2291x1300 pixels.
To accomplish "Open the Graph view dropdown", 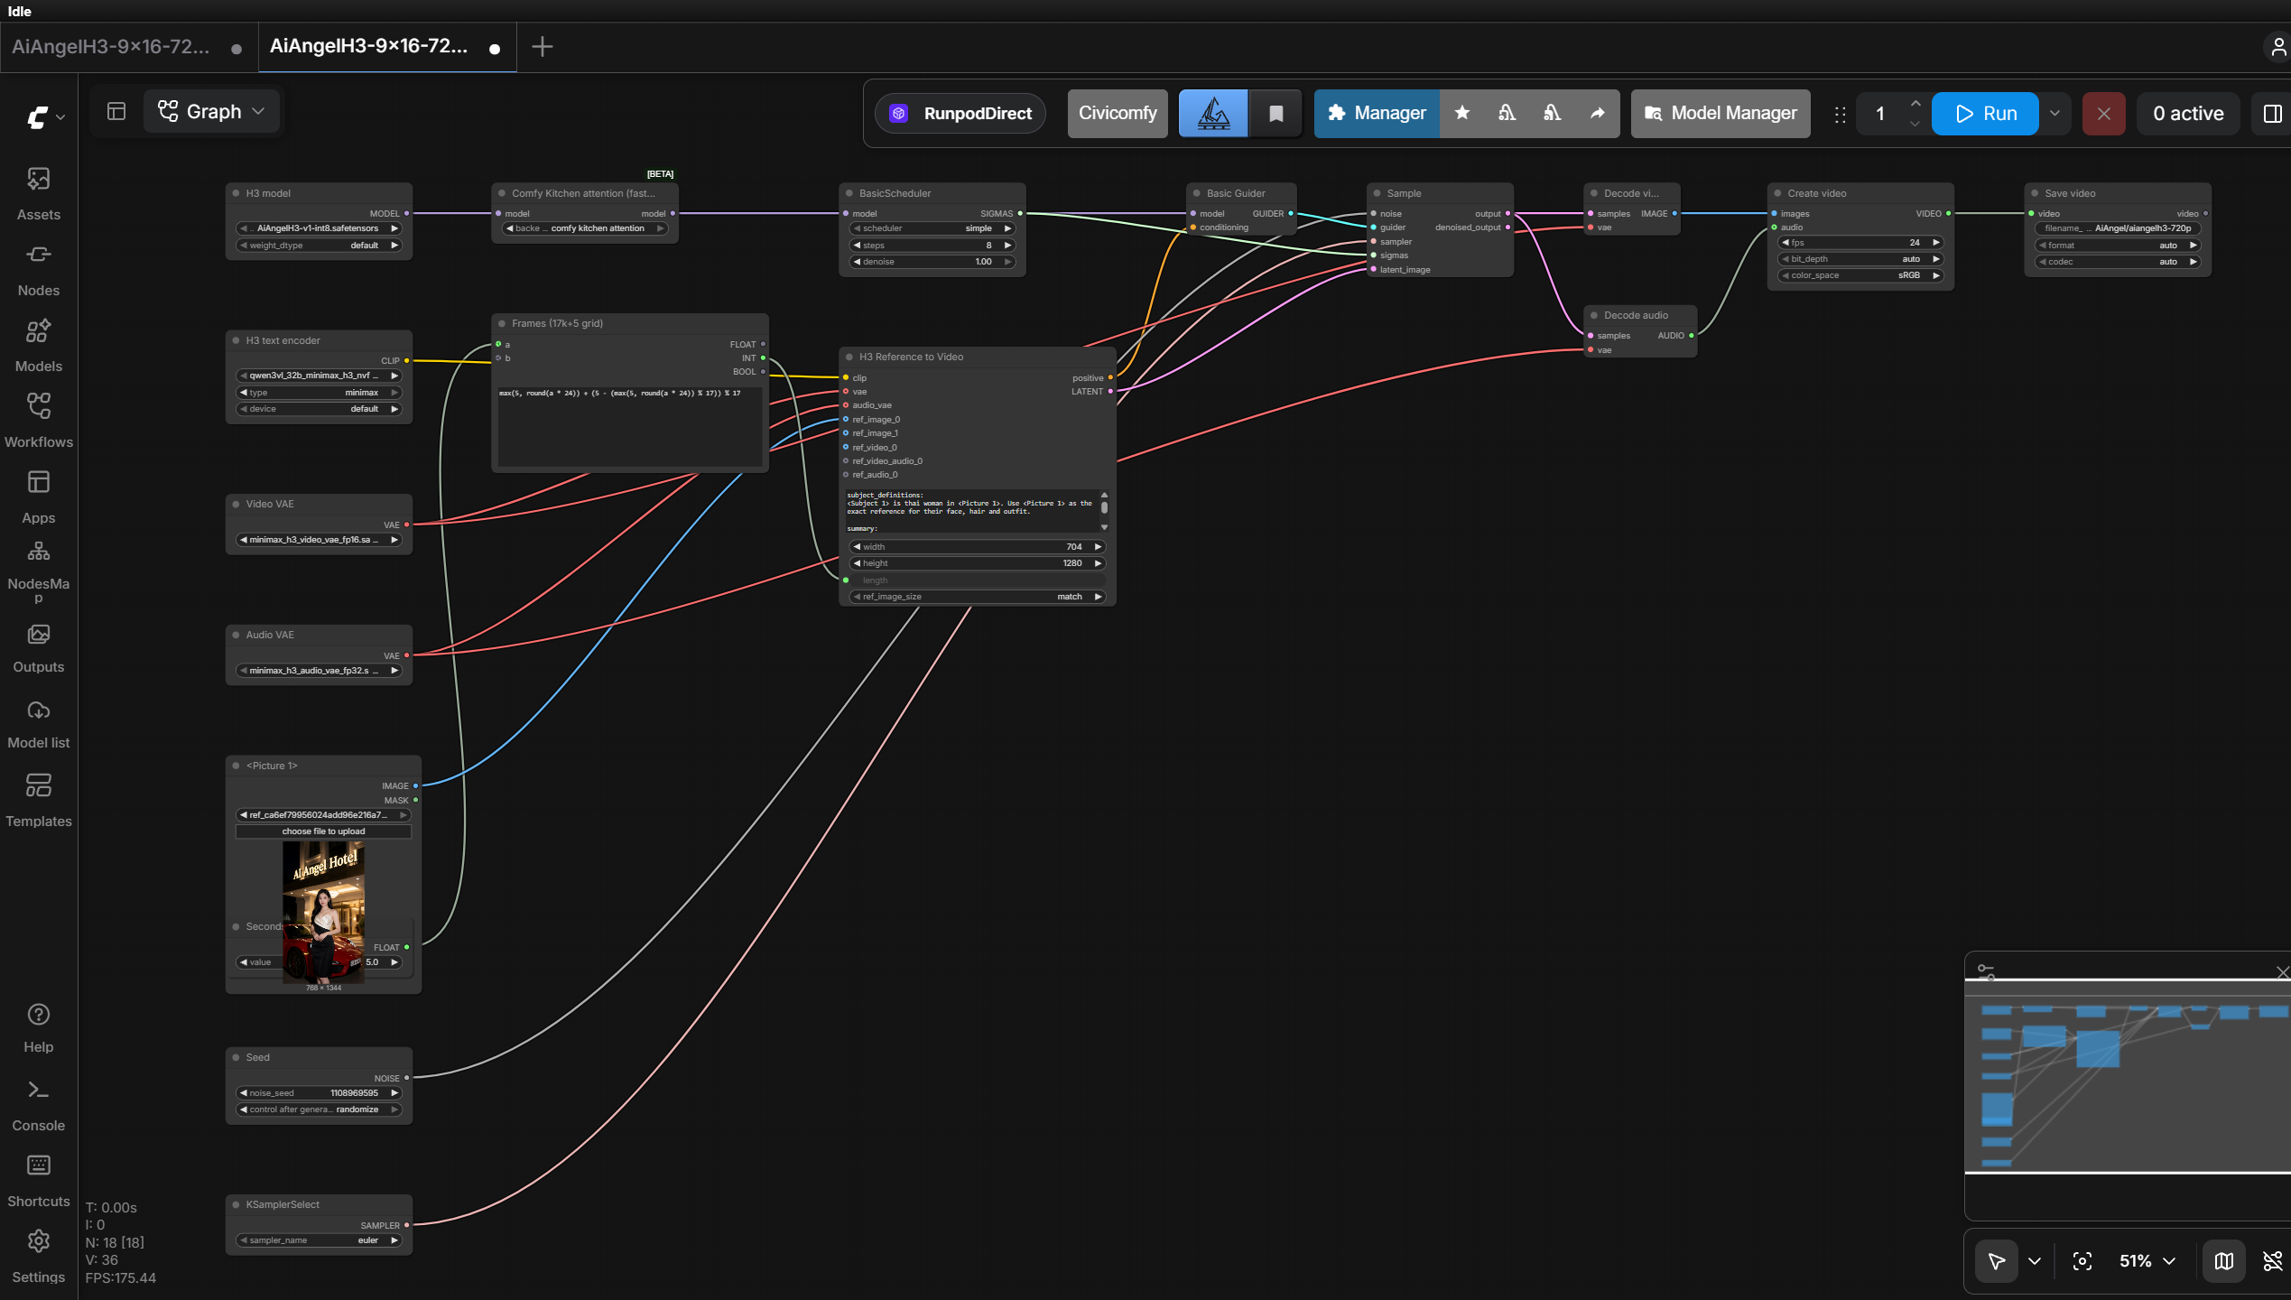I will pyautogui.click(x=212, y=112).
